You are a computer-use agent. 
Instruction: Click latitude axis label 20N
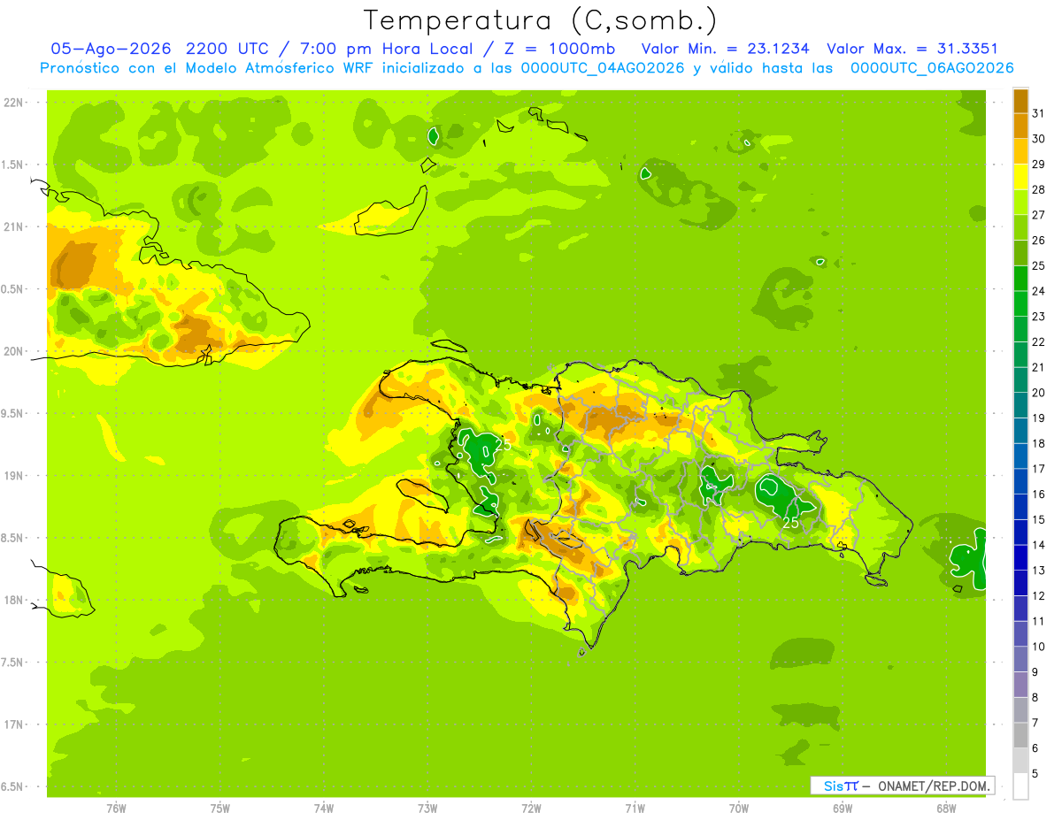(x=12, y=351)
